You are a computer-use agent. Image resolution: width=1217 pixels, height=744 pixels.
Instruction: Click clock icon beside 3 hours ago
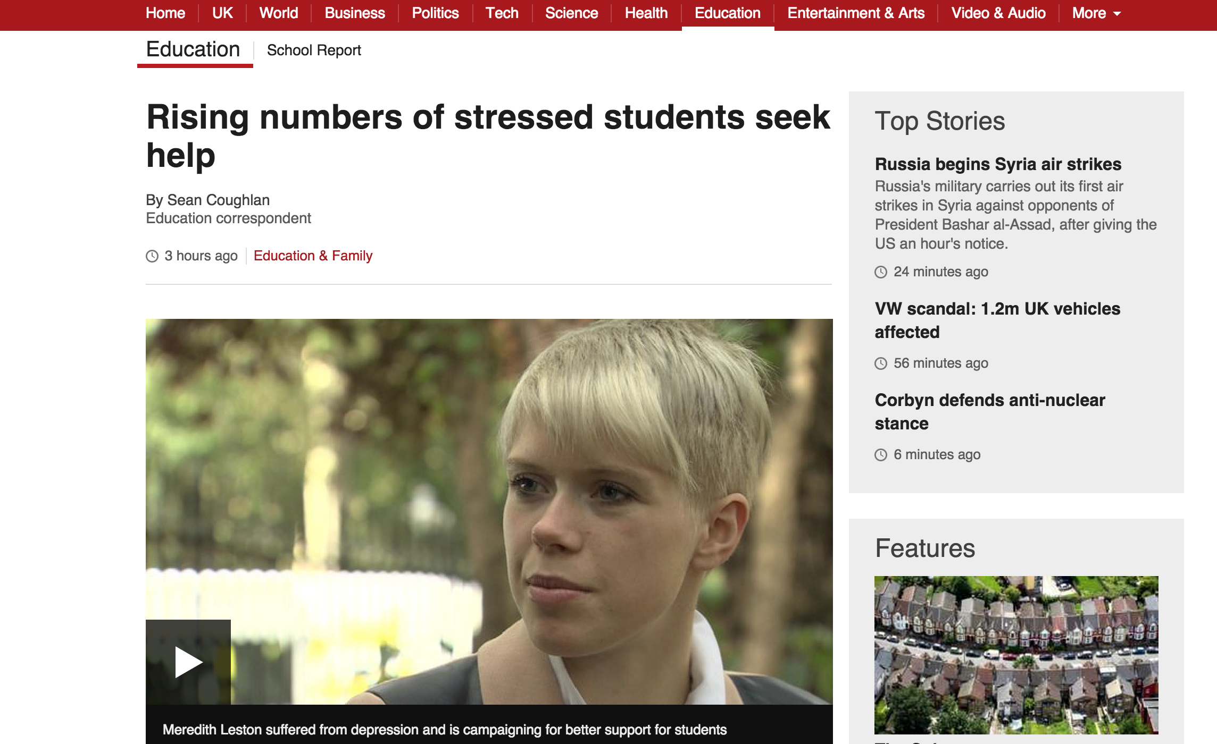(x=152, y=256)
